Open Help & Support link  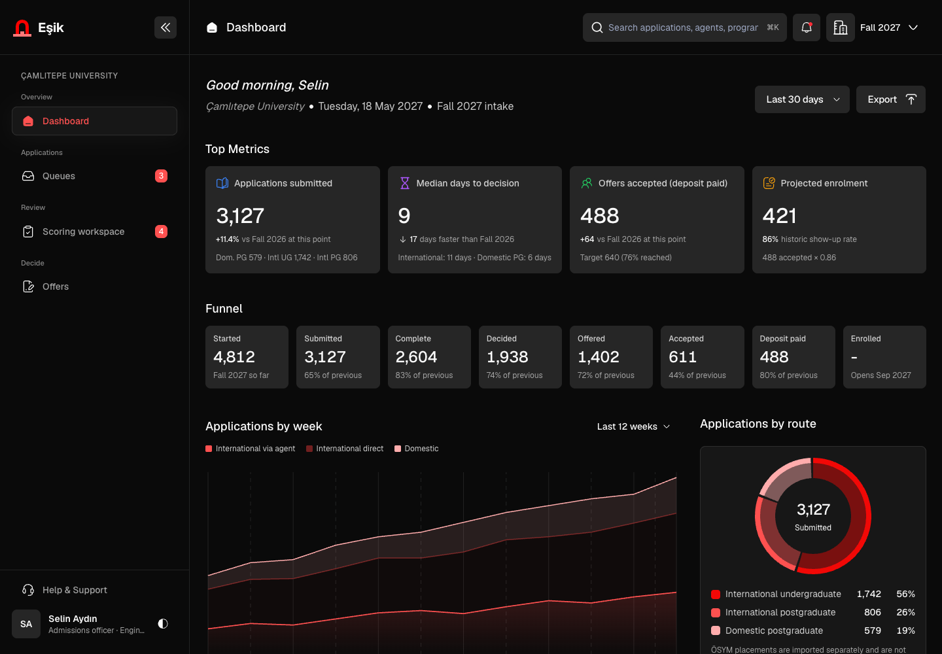(x=94, y=590)
